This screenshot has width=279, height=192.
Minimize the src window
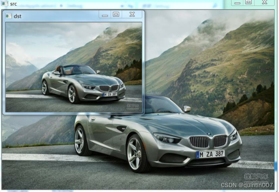click(237, 3)
